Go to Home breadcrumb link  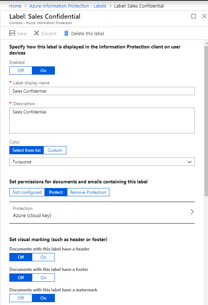click(x=15, y=6)
